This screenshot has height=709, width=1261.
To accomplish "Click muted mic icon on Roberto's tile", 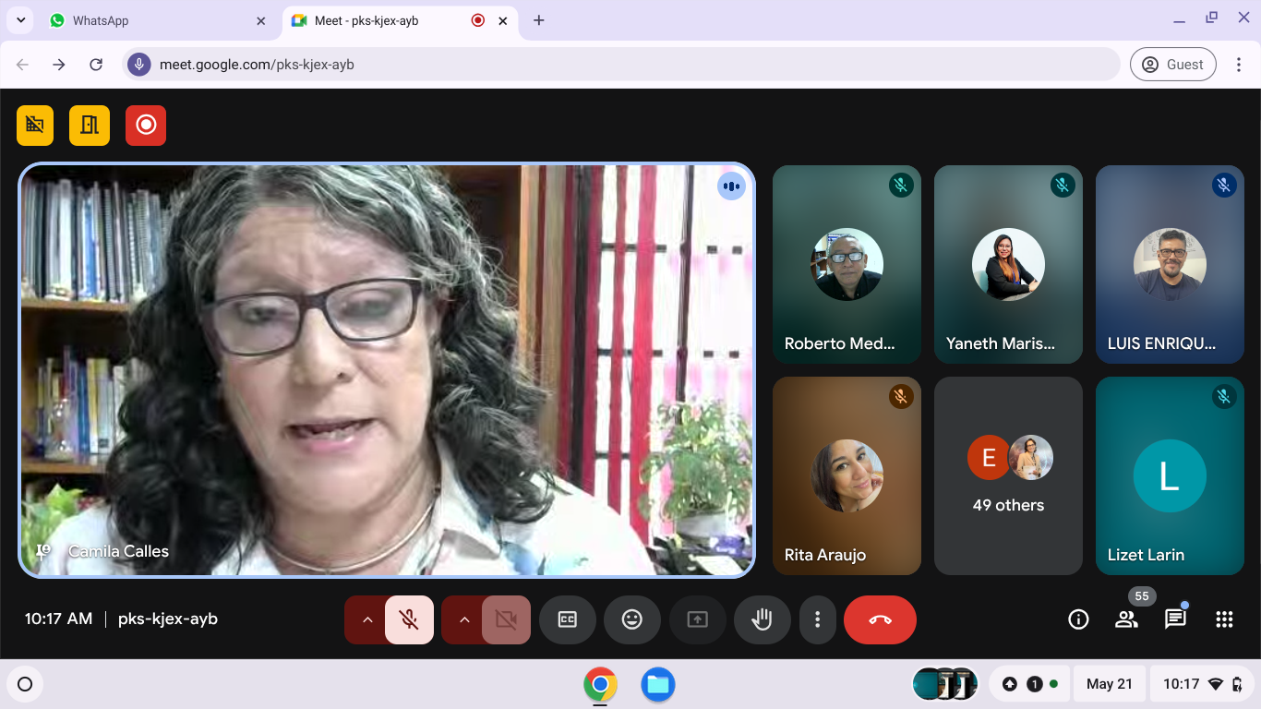I will (x=901, y=186).
